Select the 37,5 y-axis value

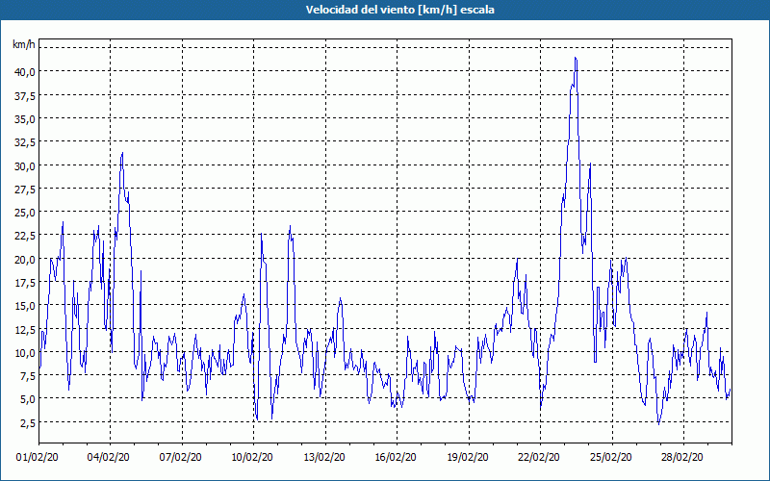click(x=25, y=95)
